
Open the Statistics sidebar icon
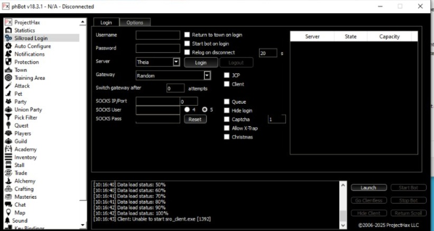coord(8,30)
